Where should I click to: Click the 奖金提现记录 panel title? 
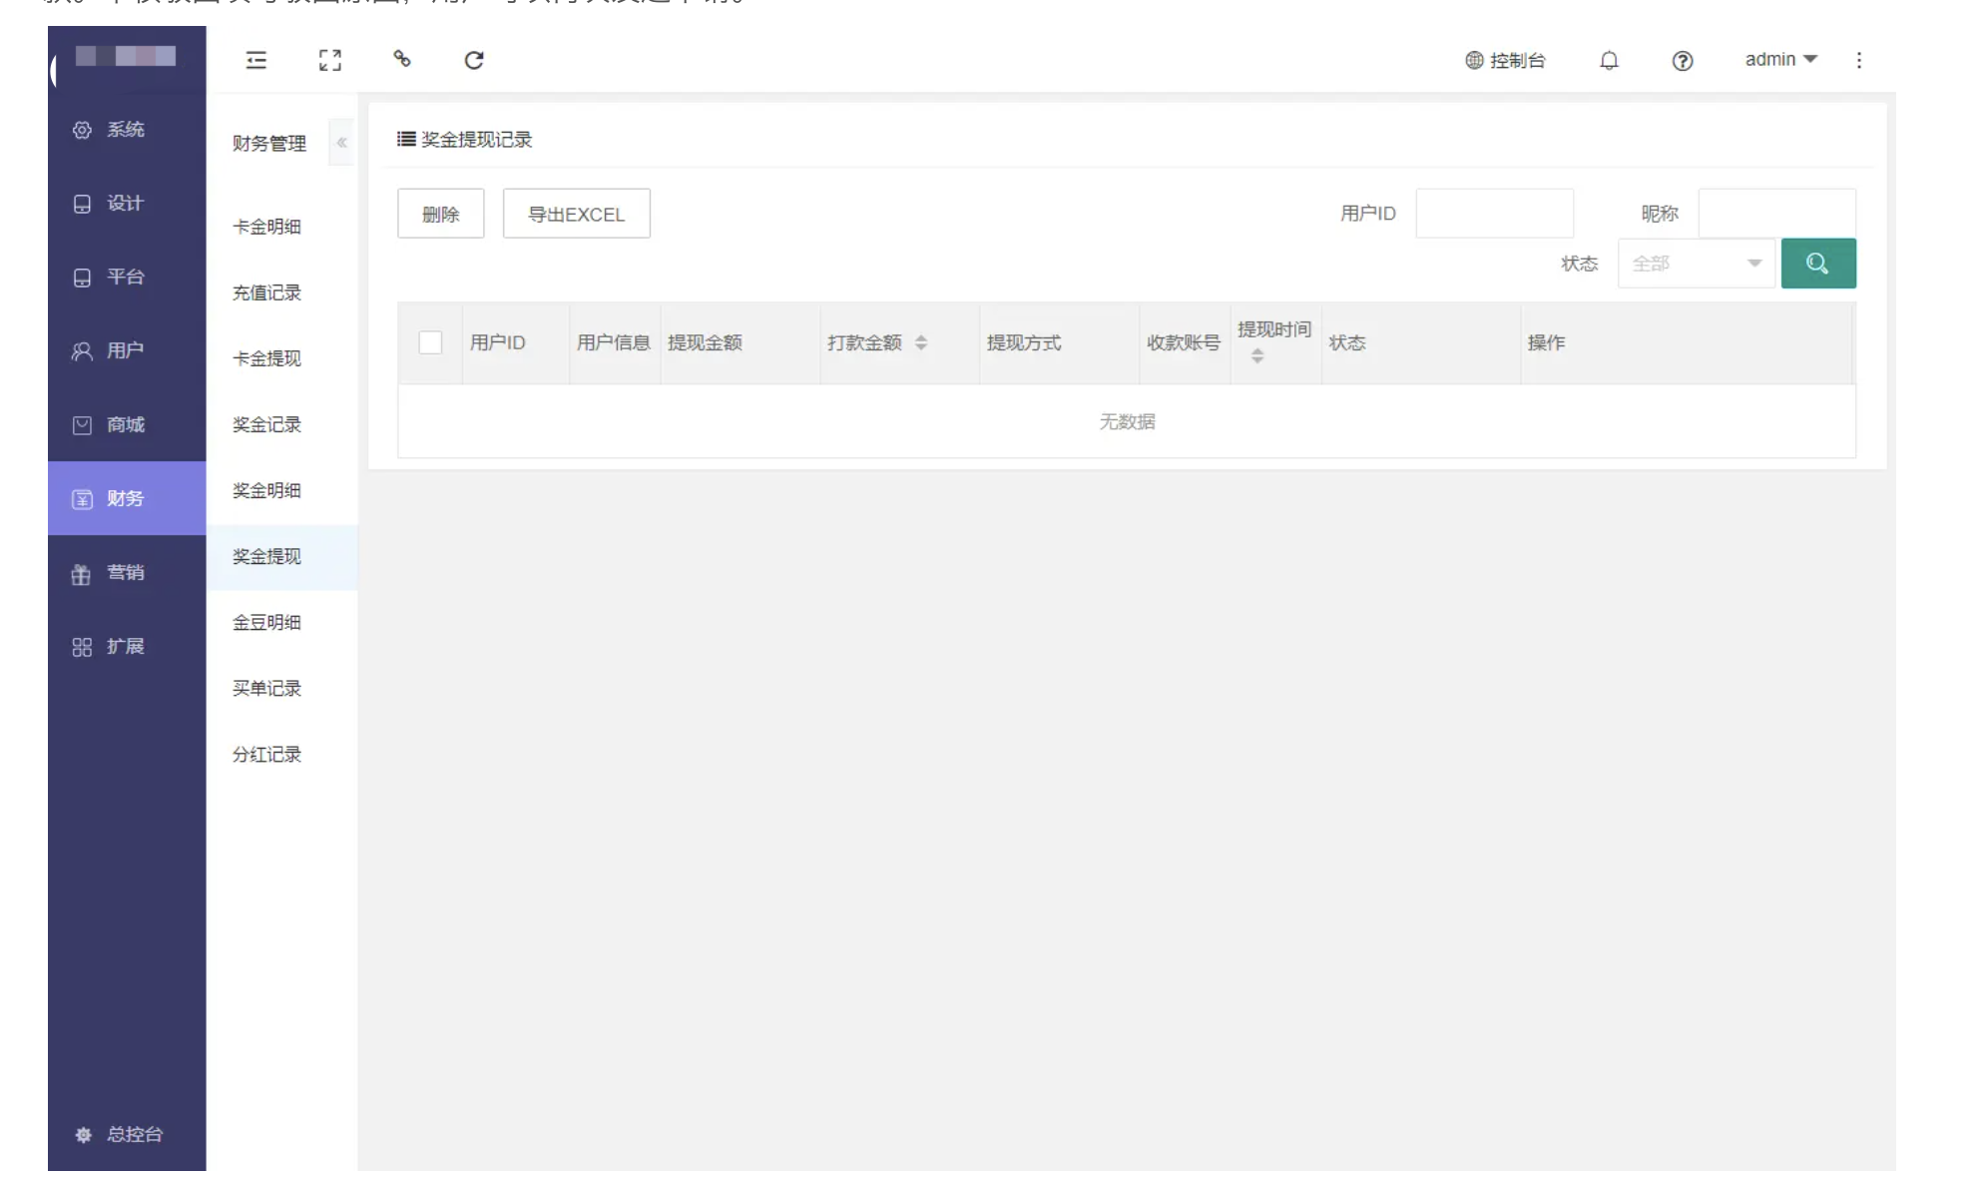[x=465, y=140]
